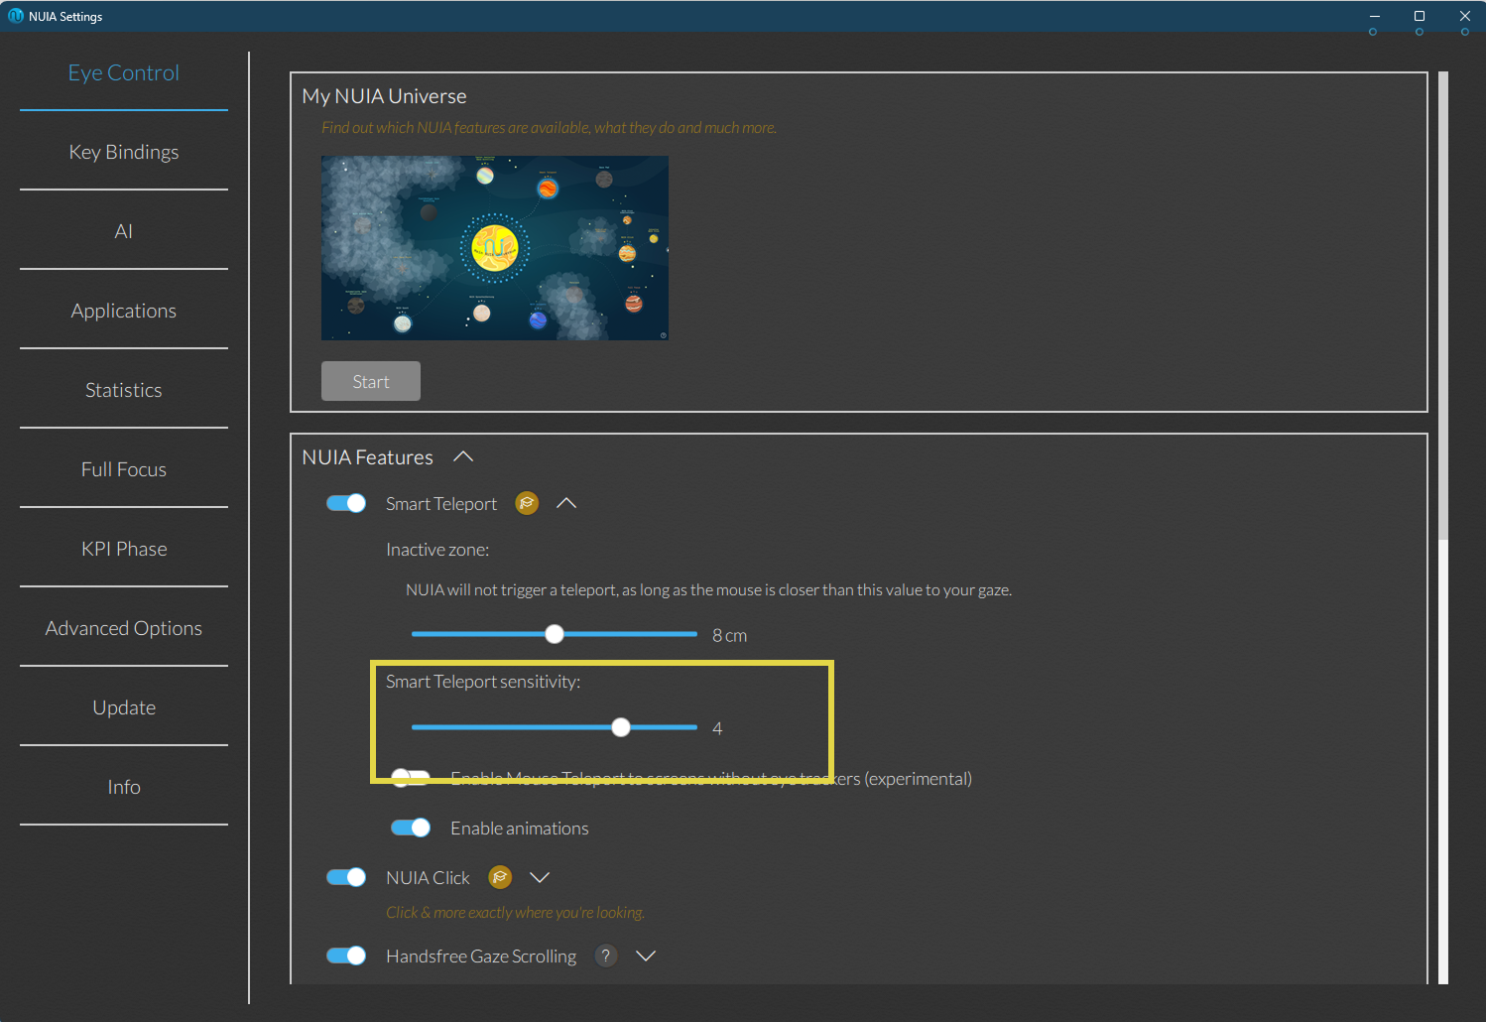
Task: Click the NUIA Settings app logo icon
Action: point(15,16)
